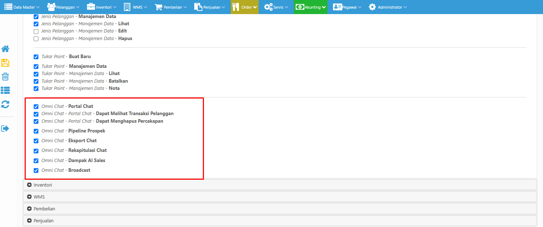
Task: Go to home via sidebar house icon
Action: 5,49
